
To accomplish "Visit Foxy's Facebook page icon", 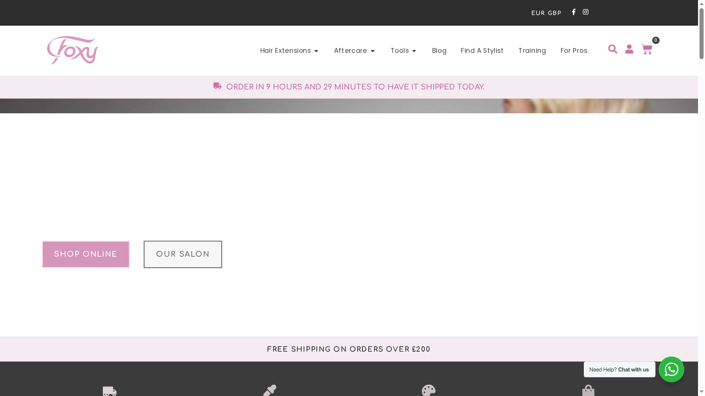I will [573, 12].
